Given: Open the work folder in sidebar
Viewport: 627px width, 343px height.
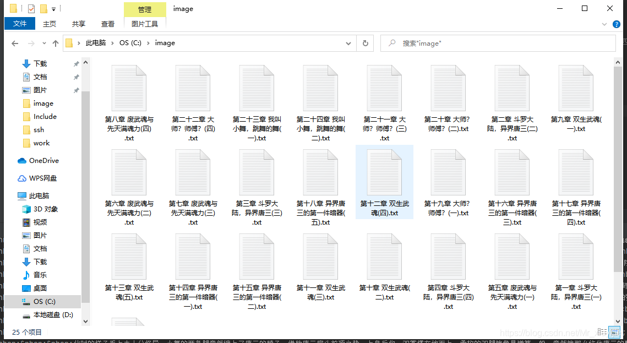Looking at the screenshot, I should 41,143.
